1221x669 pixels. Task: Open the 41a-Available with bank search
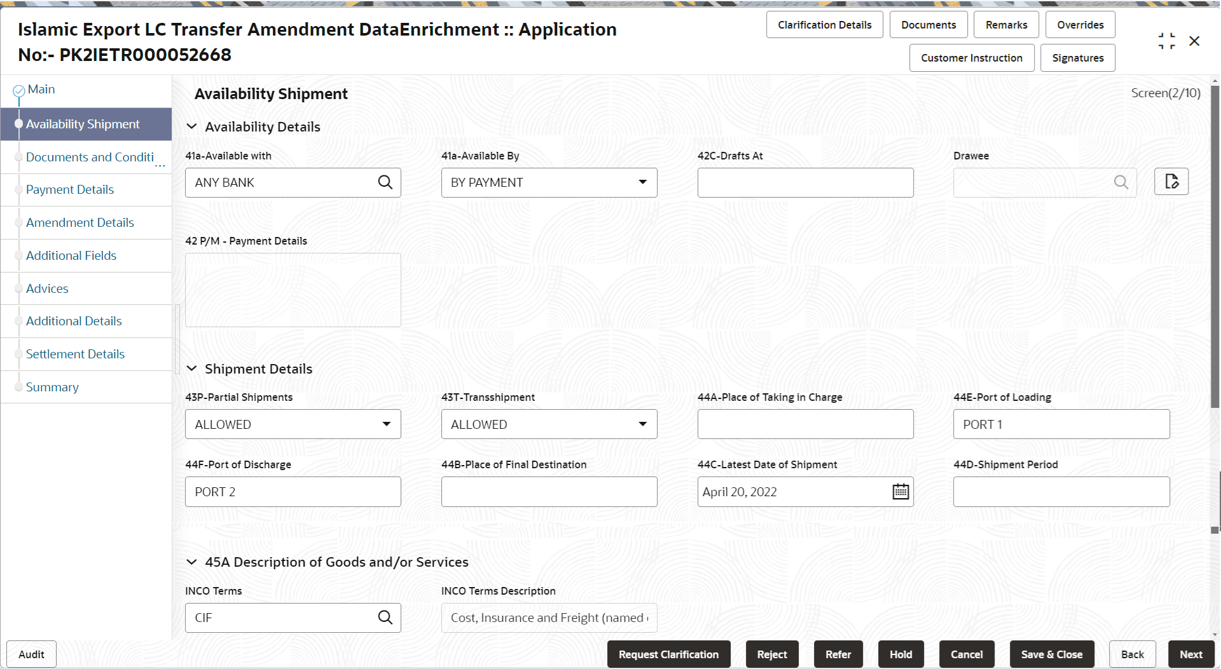[385, 182]
